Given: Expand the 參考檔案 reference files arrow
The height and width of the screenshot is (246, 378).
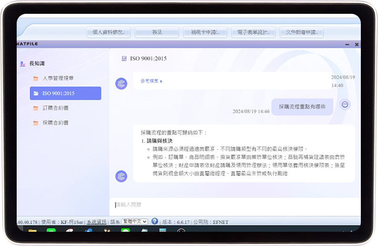Looking at the screenshot, I should tap(161, 81).
